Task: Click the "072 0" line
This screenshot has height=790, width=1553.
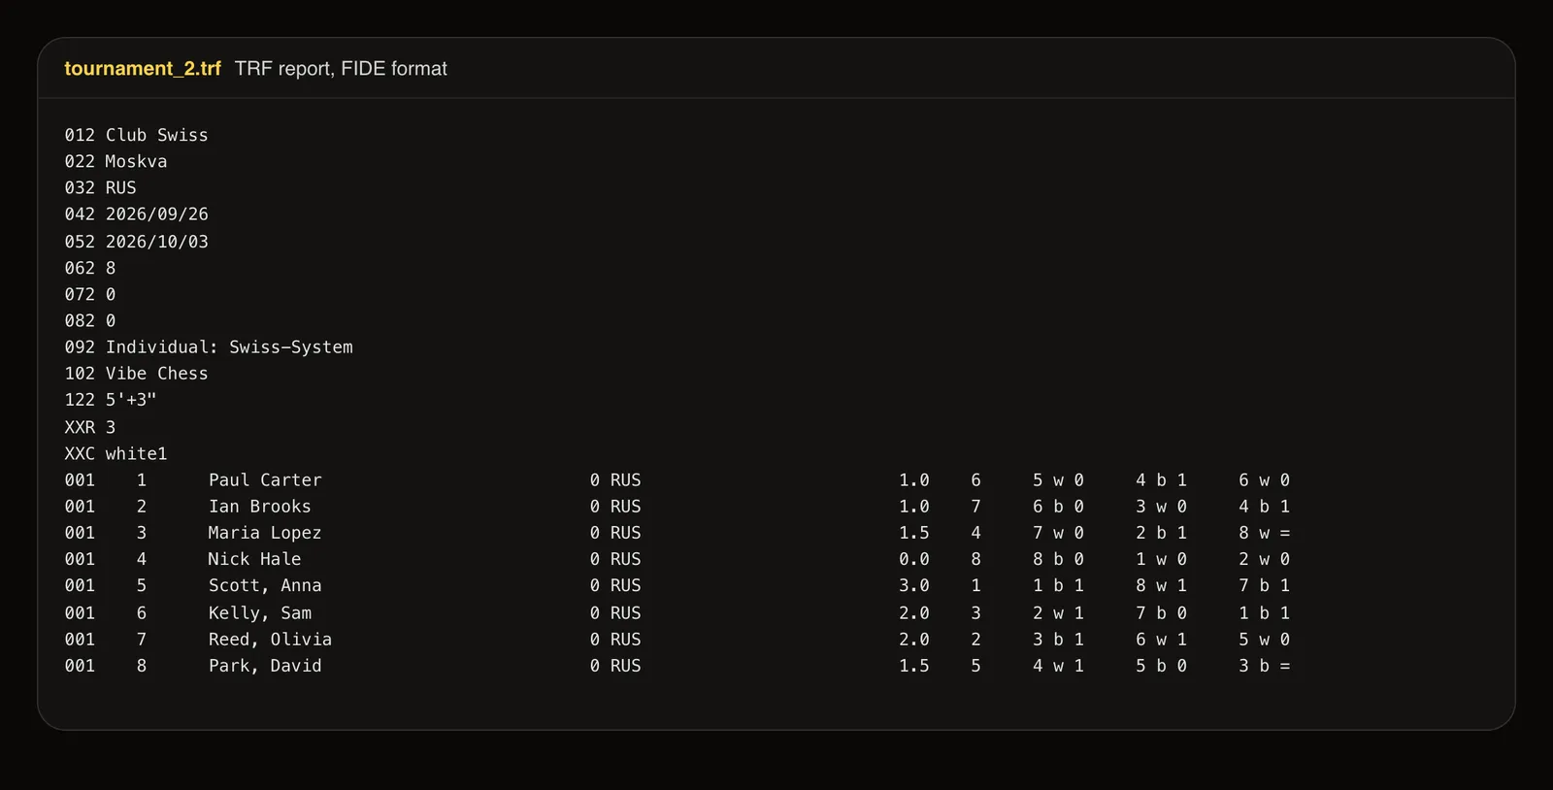Action: pyautogui.click(x=90, y=293)
